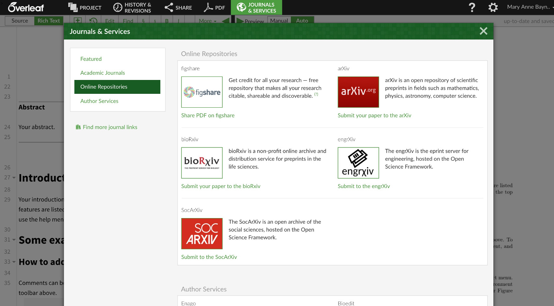Image resolution: width=554 pixels, height=306 pixels.
Task: Switch editor to Source mode
Action: (20, 21)
